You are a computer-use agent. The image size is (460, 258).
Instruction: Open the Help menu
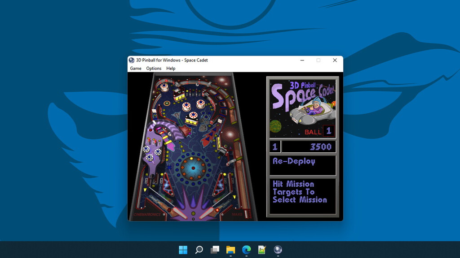pyautogui.click(x=171, y=68)
